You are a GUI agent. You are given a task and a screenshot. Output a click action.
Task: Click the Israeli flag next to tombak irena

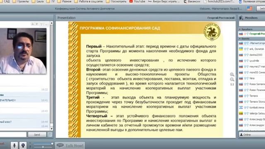coord(241,108)
